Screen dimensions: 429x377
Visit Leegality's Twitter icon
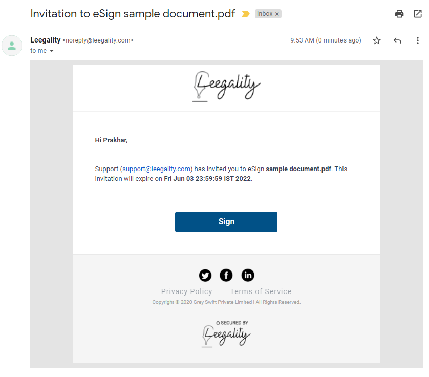tap(205, 275)
